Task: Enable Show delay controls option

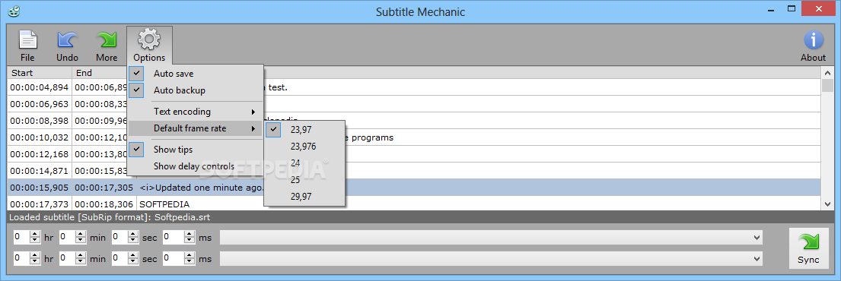Action: 196,166
